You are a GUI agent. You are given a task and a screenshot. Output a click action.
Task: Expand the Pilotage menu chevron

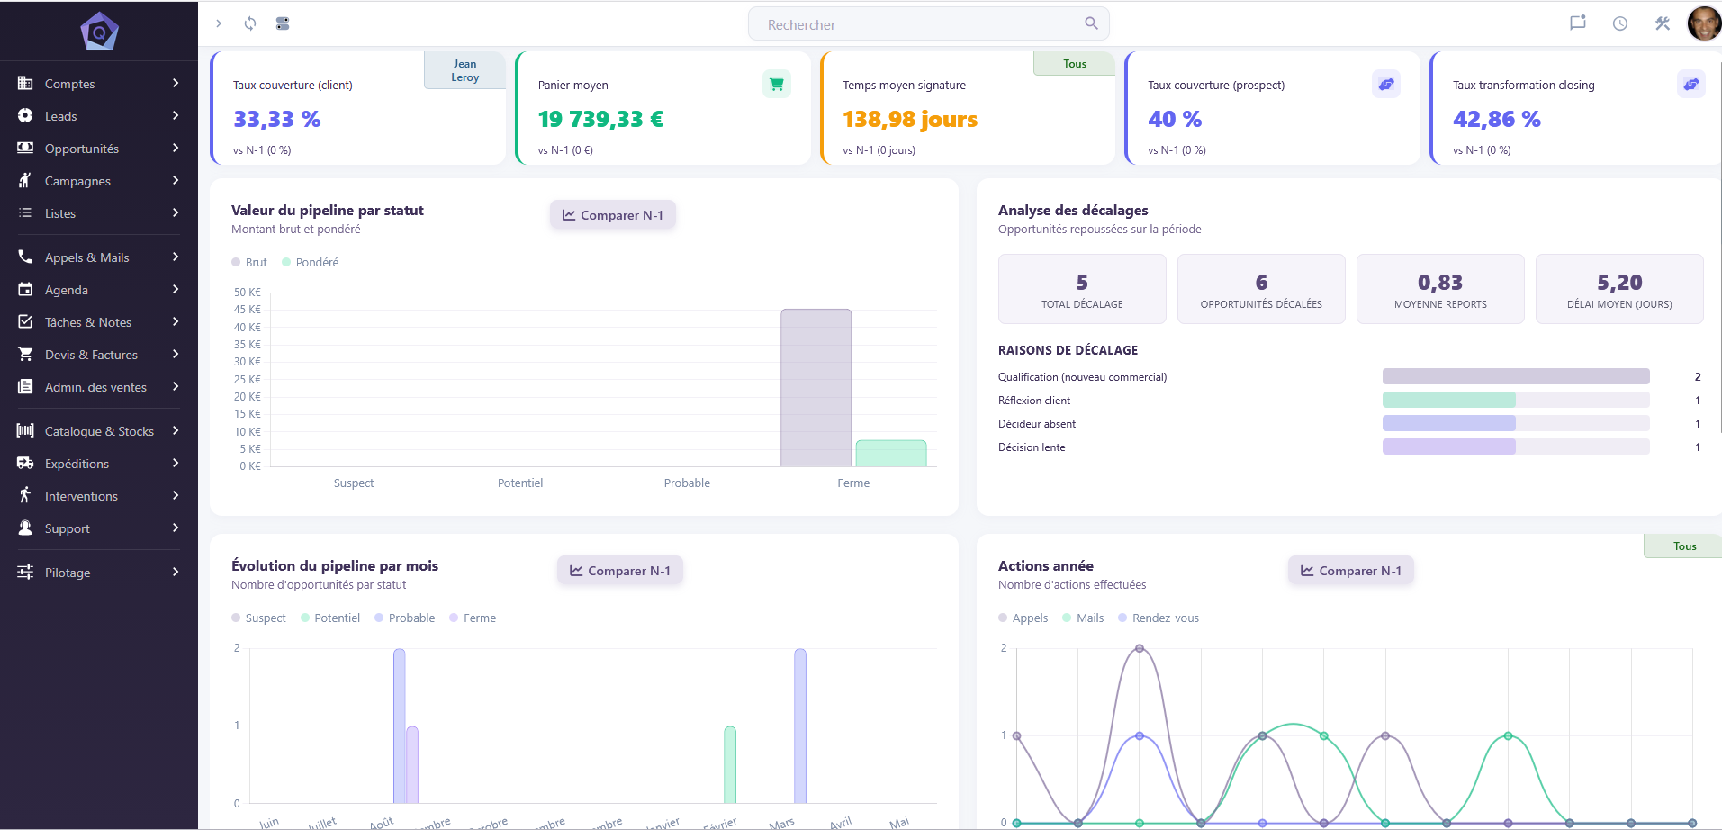[176, 572]
